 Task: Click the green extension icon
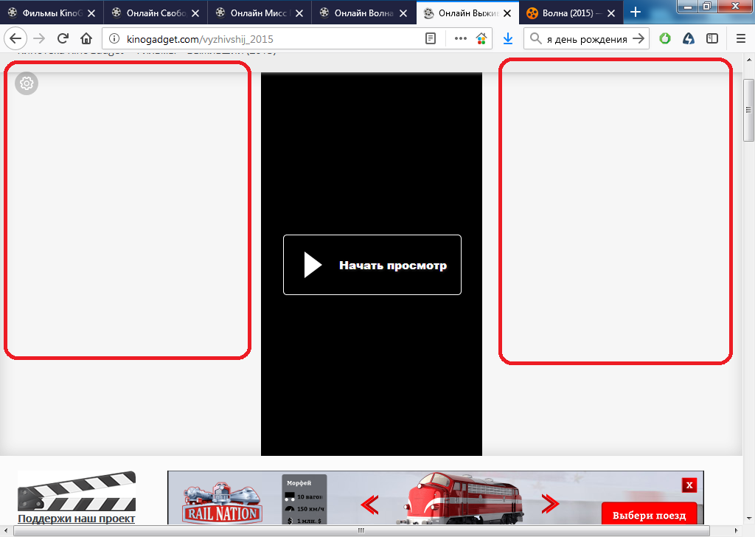(x=665, y=38)
